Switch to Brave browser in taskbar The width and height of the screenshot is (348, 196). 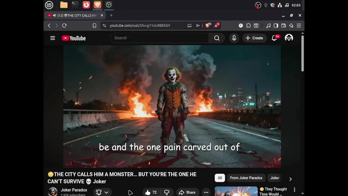(97, 5)
